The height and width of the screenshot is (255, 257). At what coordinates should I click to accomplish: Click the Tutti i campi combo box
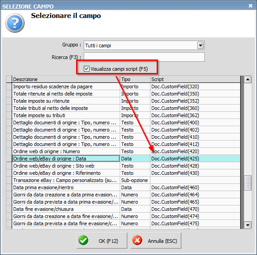click(x=144, y=46)
